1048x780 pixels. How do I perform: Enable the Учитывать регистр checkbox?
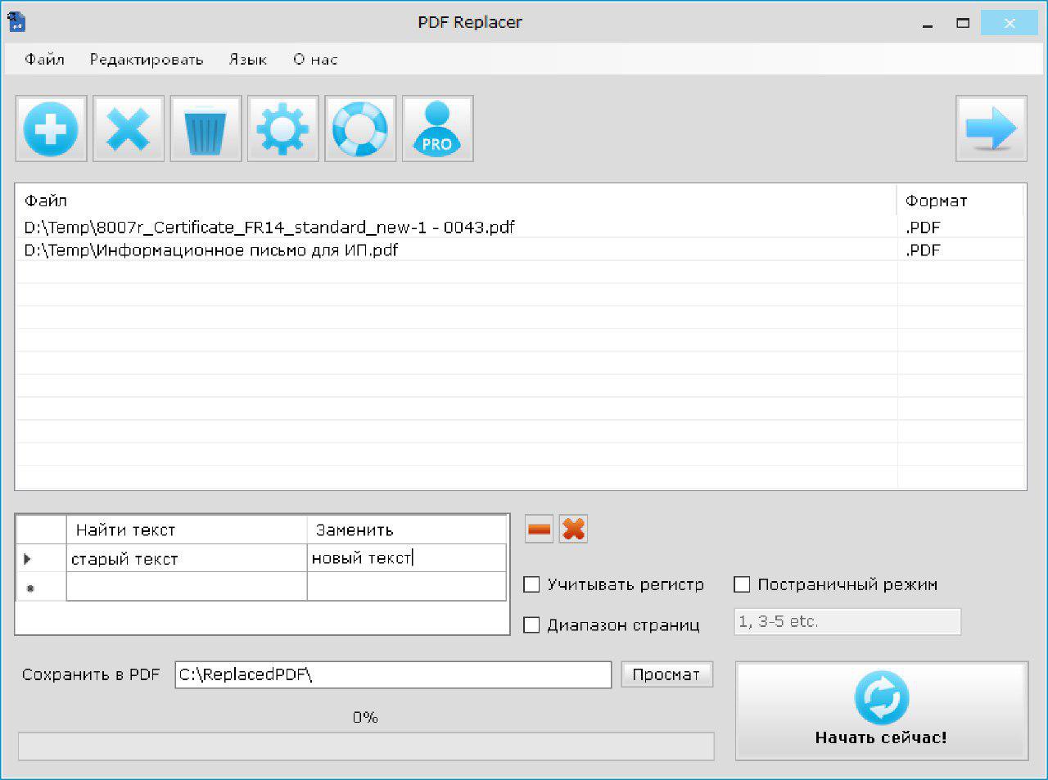pos(531,584)
